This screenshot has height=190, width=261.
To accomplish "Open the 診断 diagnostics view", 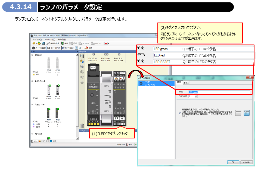I will pos(88,48).
